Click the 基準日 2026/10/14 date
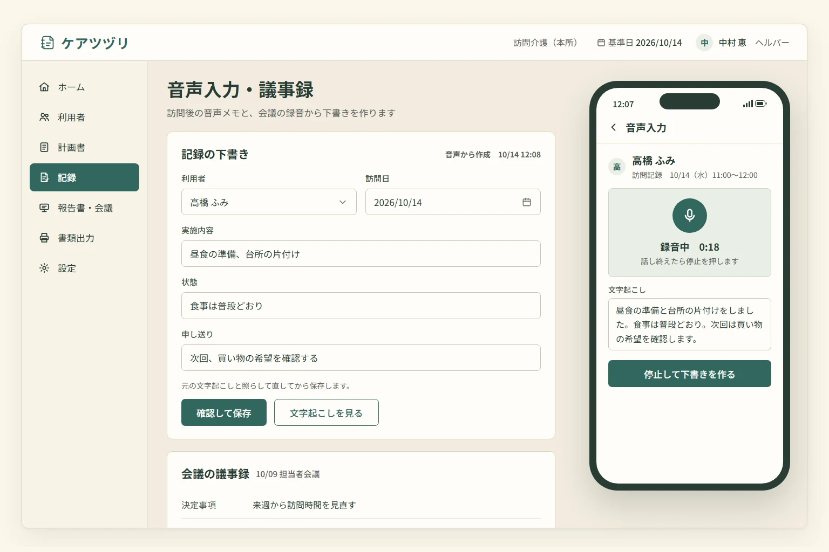 pos(640,43)
